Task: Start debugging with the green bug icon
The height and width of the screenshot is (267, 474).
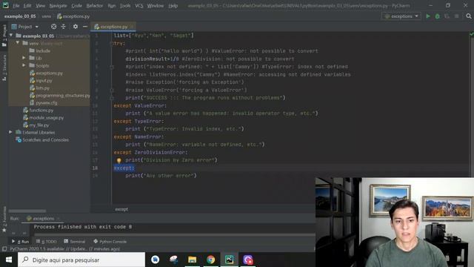Action: [438, 16]
